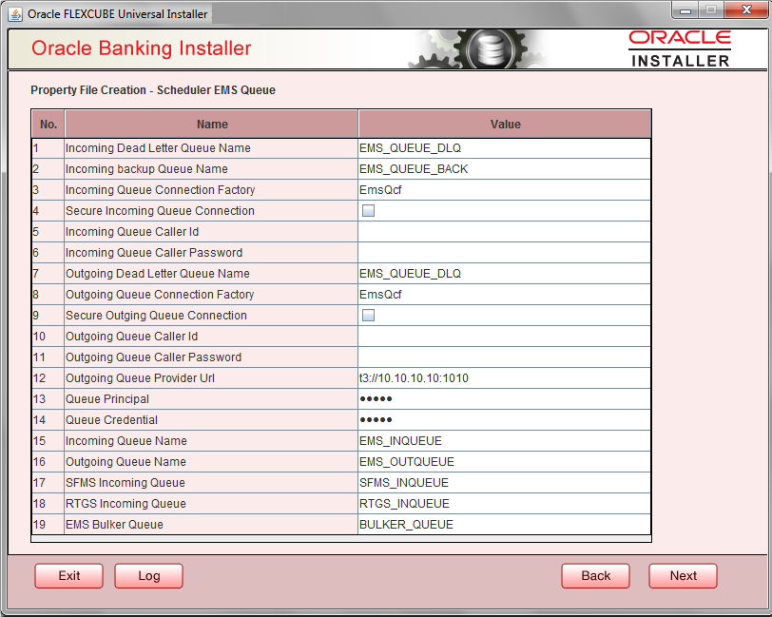Click the Name column header
Image resolution: width=772 pixels, height=617 pixels.
(x=211, y=124)
